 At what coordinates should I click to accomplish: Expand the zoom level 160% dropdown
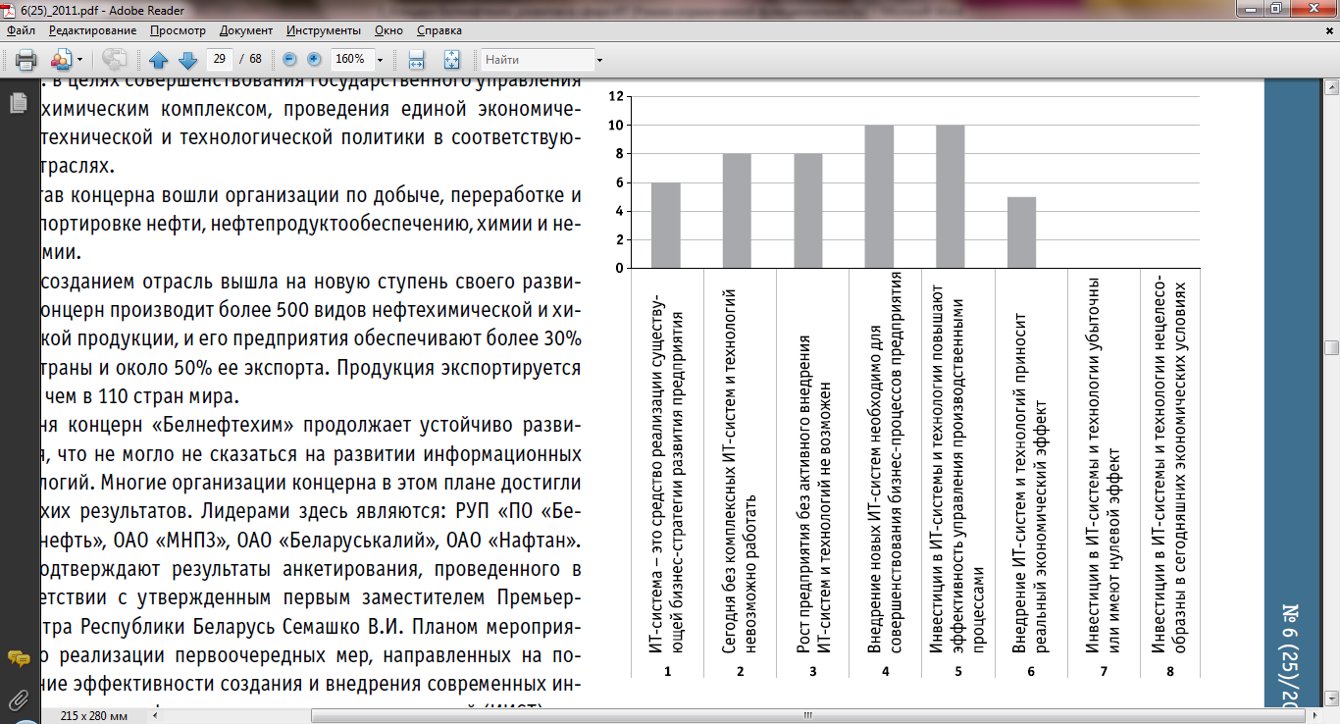click(x=380, y=60)
